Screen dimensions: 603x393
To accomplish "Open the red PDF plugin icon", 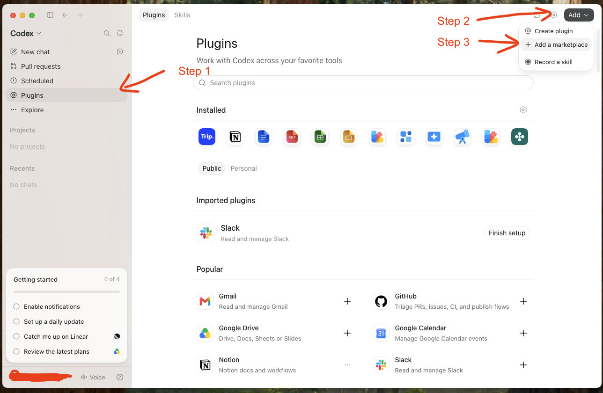I will tap(292, 137).
